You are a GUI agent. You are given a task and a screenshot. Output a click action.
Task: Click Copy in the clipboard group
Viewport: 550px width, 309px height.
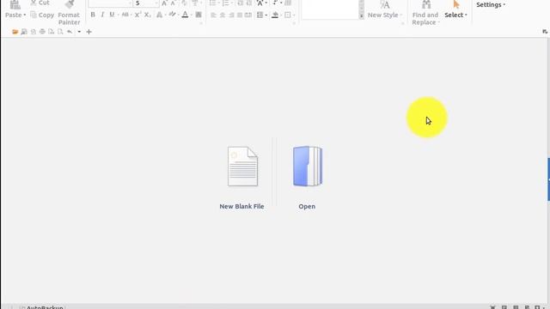(x=42, y=15)
